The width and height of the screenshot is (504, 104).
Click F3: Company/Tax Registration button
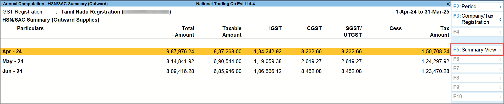point(475,19)
